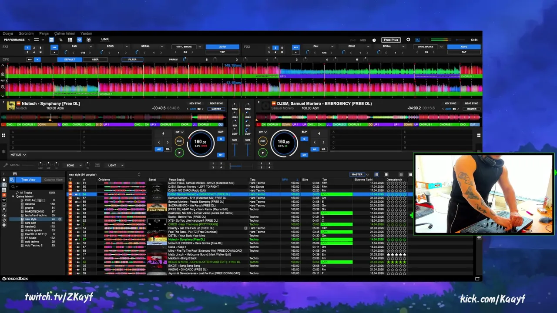Set deck 2 as MASTER
The width and height of the screenshot is (557, 313).
pyautogui.click(x=472, y=109)
